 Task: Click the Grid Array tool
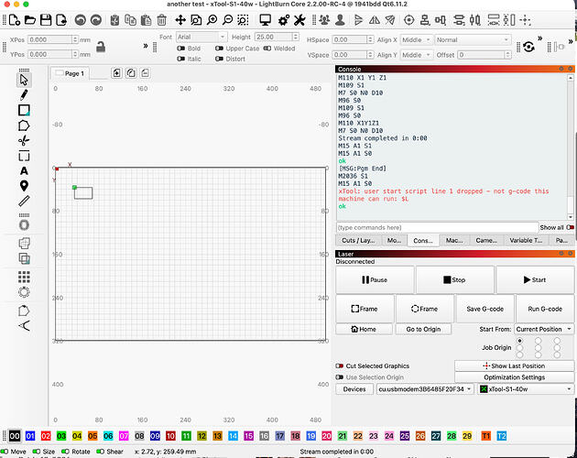(x=24, y=277)
